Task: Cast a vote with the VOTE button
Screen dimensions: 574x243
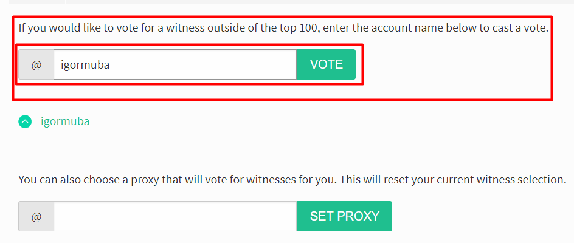Action: point(326,64)
